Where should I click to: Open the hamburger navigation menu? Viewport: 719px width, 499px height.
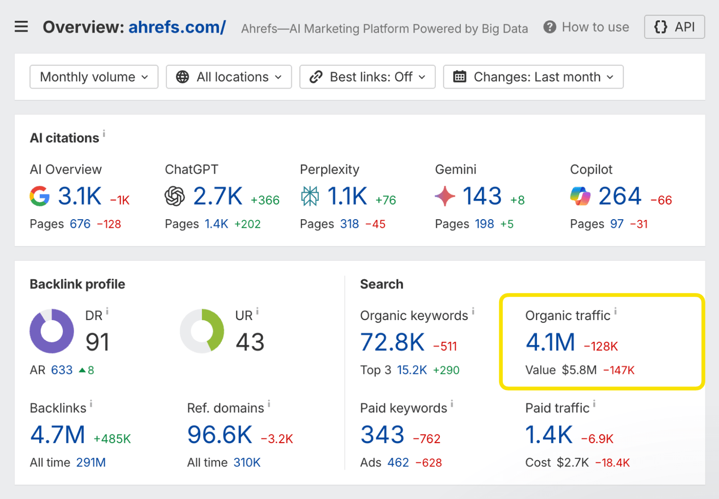21,27
